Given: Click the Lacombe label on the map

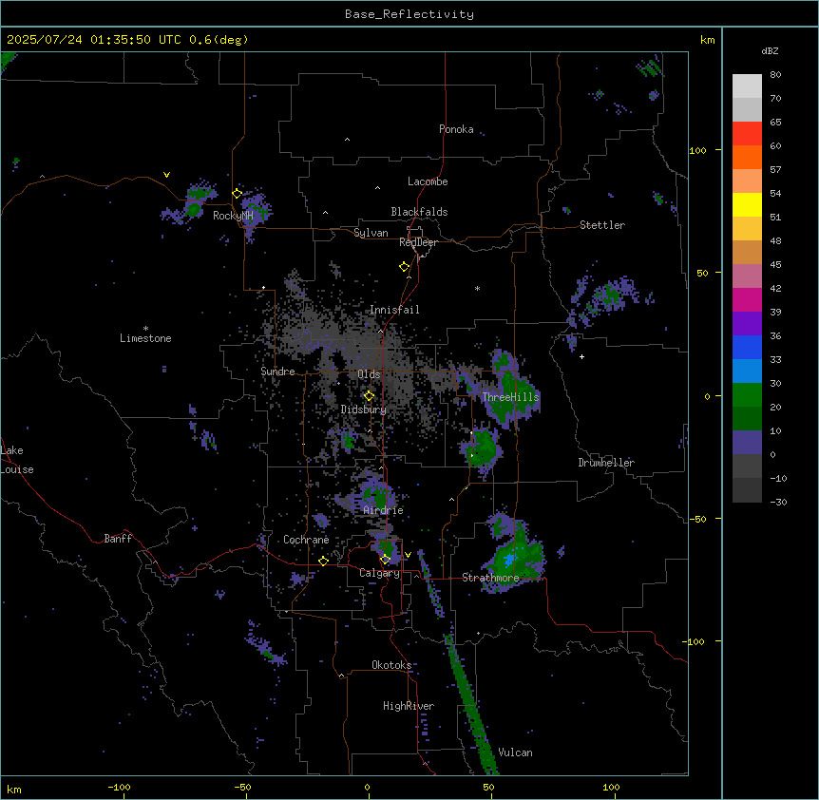Looking at the screenshot, I should point(428,181).
